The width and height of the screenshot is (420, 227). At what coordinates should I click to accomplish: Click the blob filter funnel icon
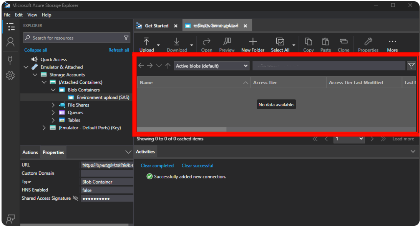click(411, 66)
